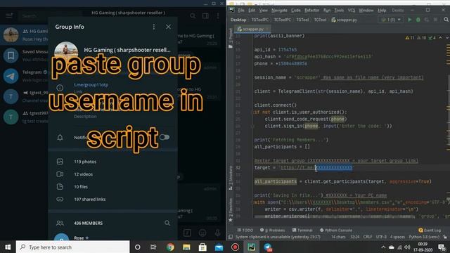Image resolution: width=450 pixels, height=253 pixels.
Task: Expand run configuration dropdown
Action: (x=391, y=20)
